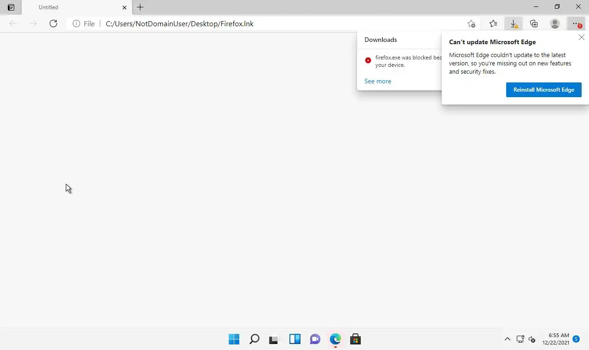Image resolution: width=589 pixels, height=350 pixels.
Task: Select the Untitled tab
Action: pos(77,7)
